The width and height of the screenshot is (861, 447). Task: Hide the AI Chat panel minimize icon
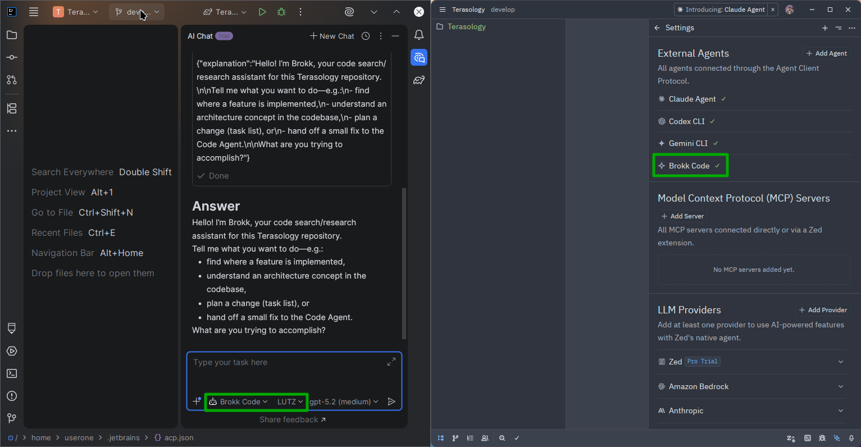tap(395, 36)
